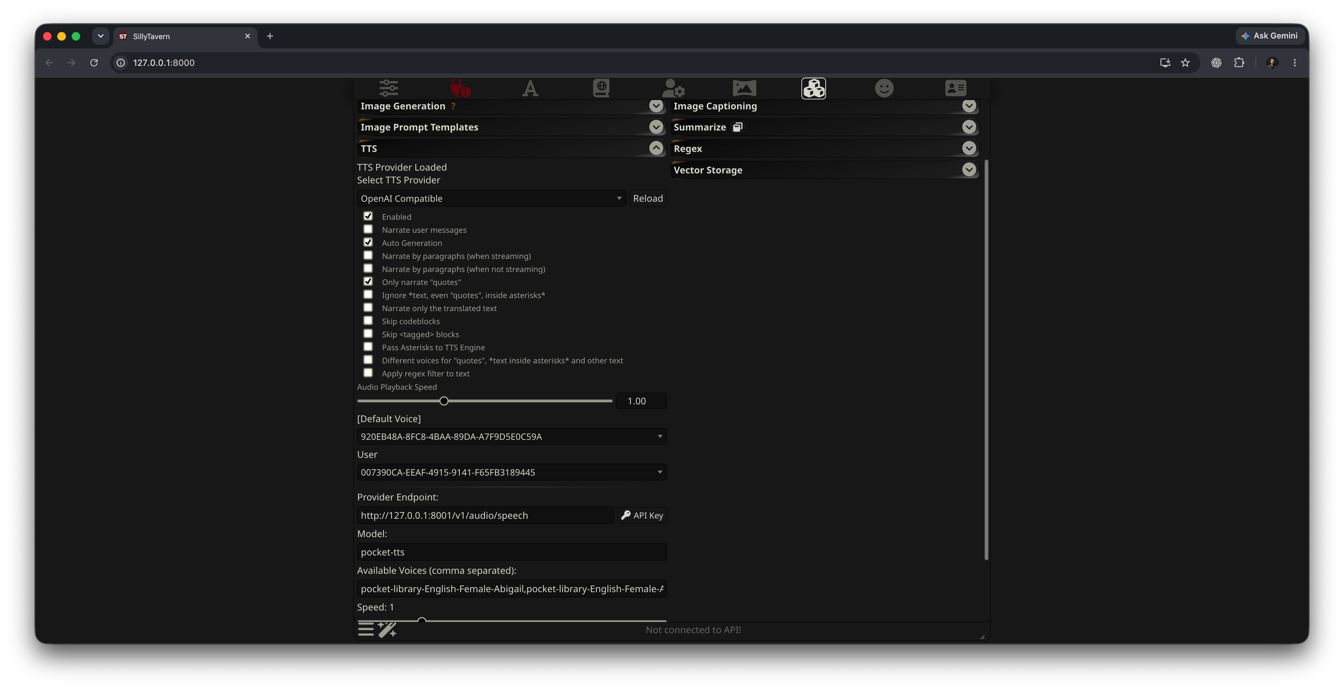Screen dimensions: 1344x690
Task: Check Narrate by paragraphs (when streaming)
Action: 368,255
